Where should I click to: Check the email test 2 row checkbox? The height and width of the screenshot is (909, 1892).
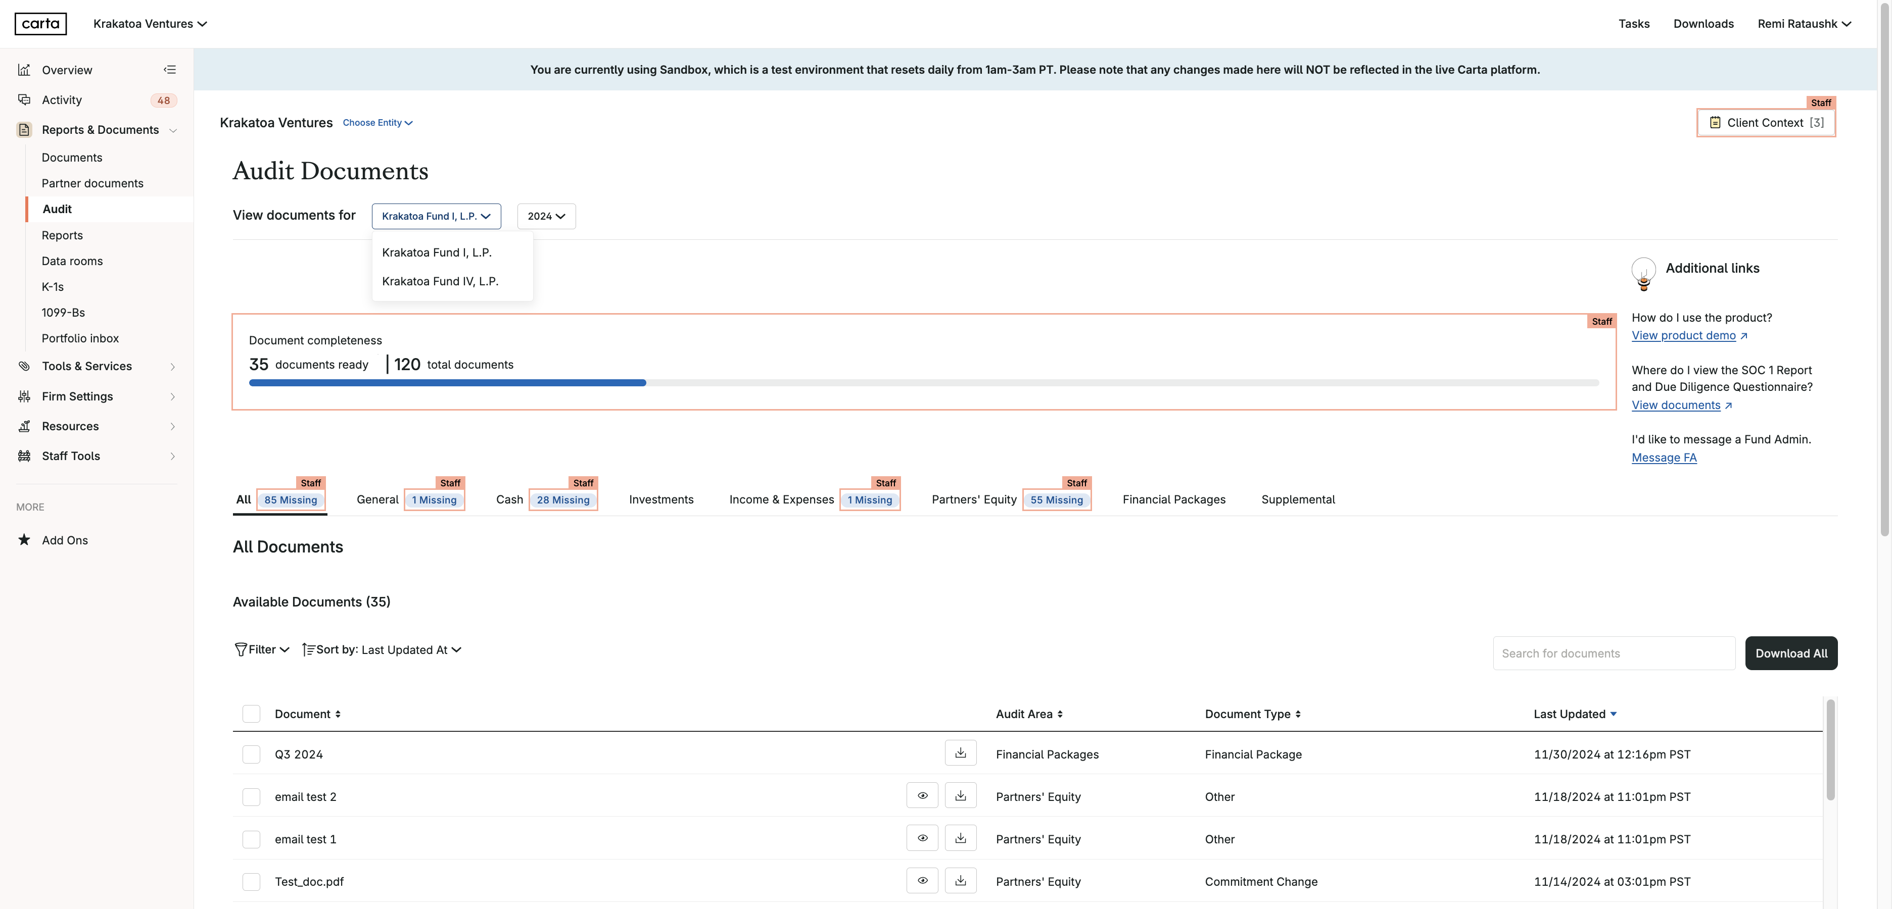click(x=251, y=797)
